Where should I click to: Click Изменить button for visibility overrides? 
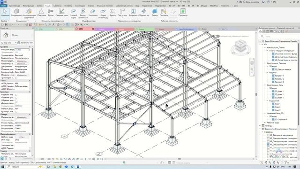[22, 61]
